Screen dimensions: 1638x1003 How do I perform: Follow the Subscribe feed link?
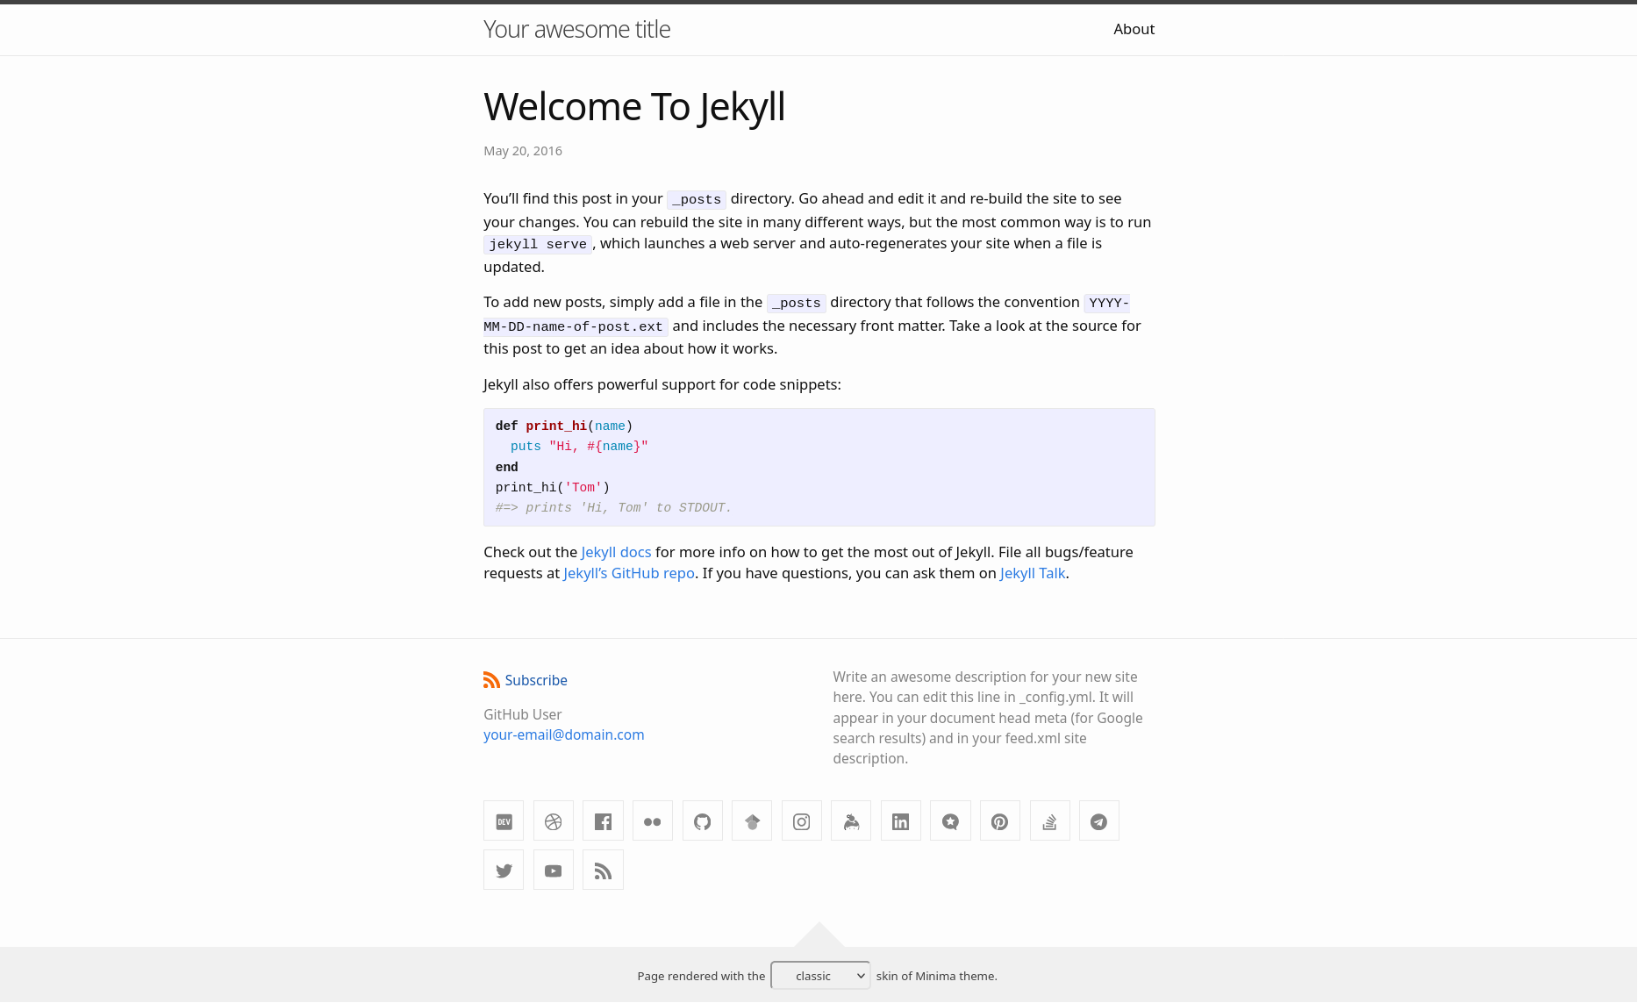(x=536, y=680)
